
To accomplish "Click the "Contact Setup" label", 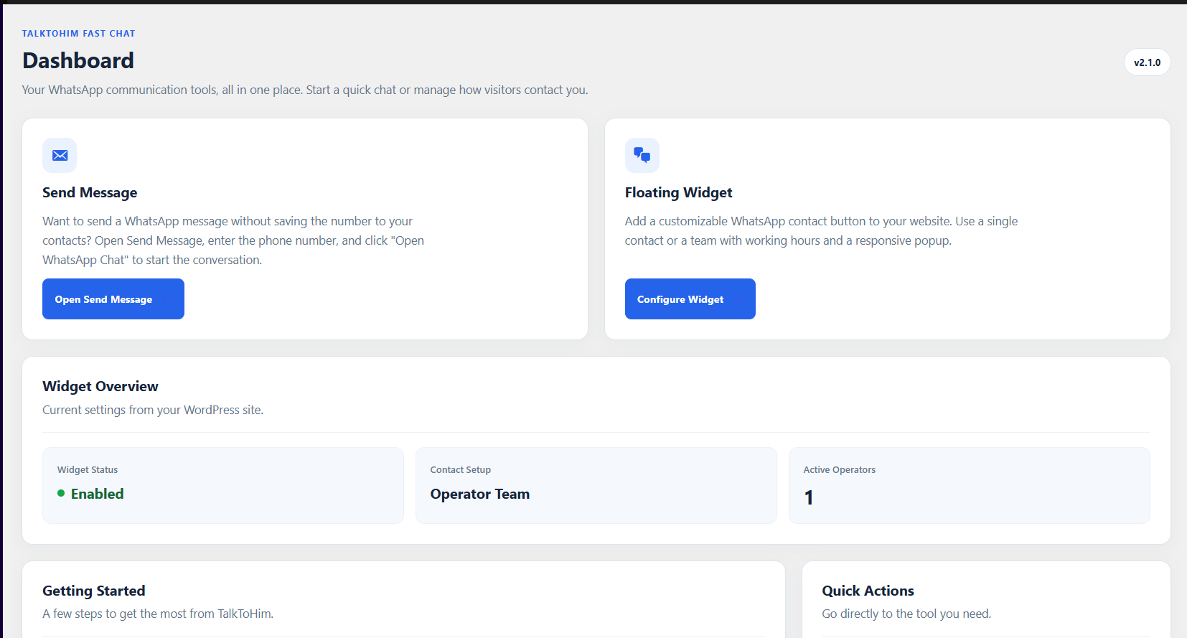I will tap(461, 470).
